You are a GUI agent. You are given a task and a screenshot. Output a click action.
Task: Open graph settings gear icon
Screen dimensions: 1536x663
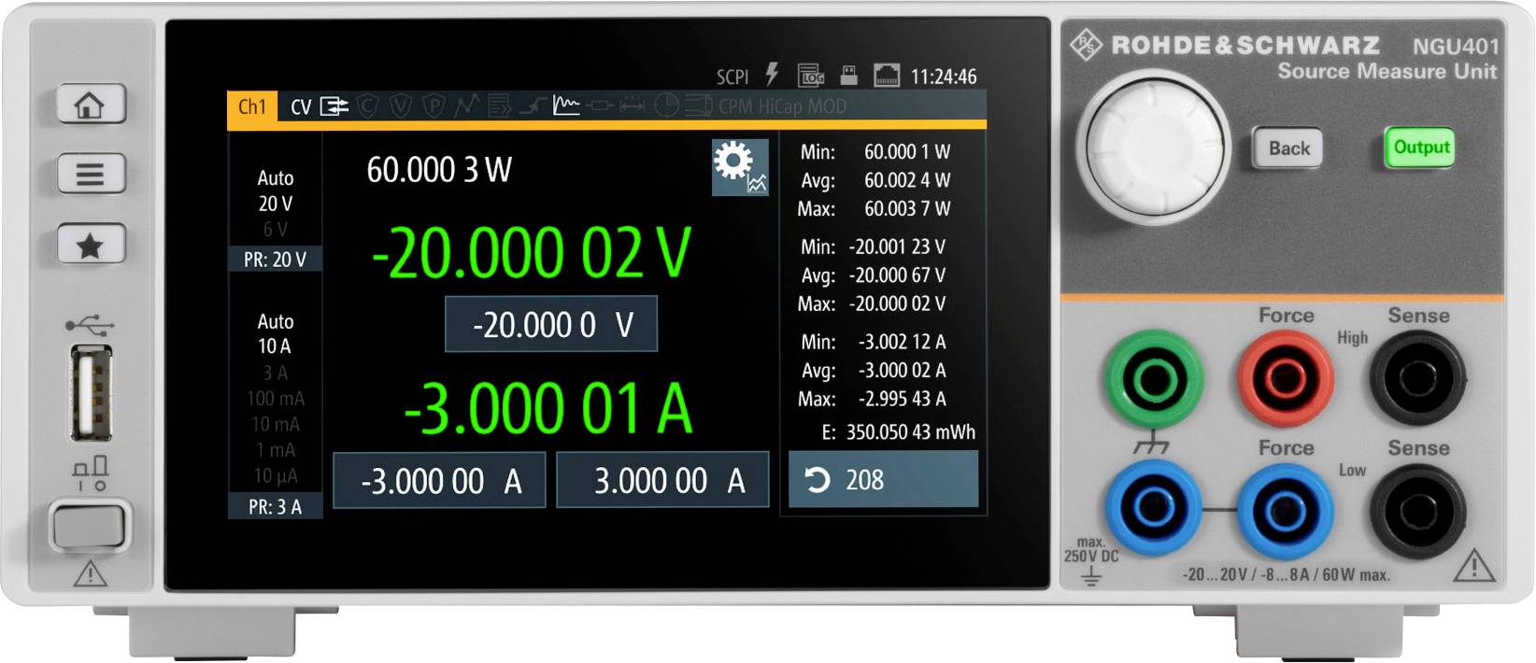739,167
